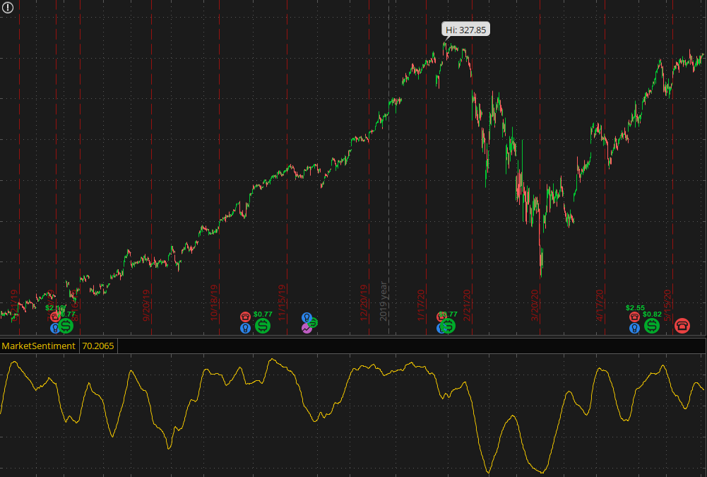
Task: Open the green dividend icon labeled $0.82
Action: click(x=652, y=326)
